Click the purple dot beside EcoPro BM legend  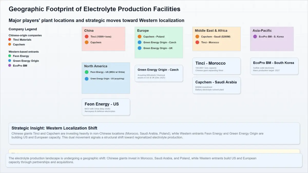pos(9,66)
